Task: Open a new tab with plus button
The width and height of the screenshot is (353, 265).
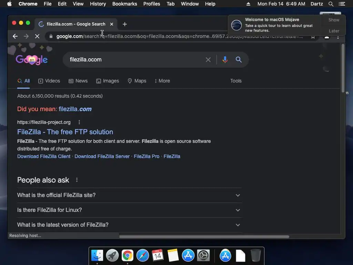Action: [x=125, y=24]
